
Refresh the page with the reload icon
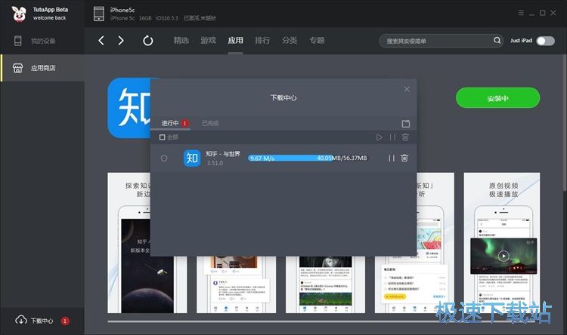[x=148, y=41]
